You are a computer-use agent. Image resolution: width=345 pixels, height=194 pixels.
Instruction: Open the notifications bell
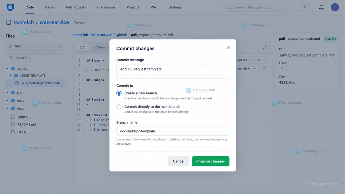click(321, 7)
